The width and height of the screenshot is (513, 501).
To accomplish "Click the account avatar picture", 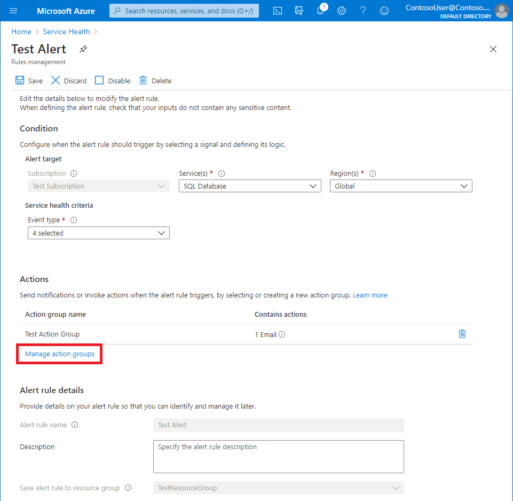I will (x=501, y=10).
